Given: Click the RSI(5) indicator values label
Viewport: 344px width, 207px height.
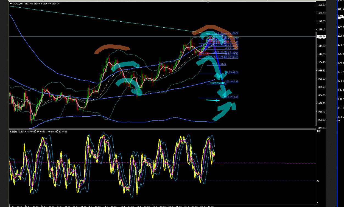Looking at the screenshot, I should tap(38, 132).
